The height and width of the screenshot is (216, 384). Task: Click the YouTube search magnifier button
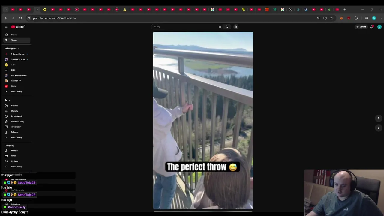(227, 27)
